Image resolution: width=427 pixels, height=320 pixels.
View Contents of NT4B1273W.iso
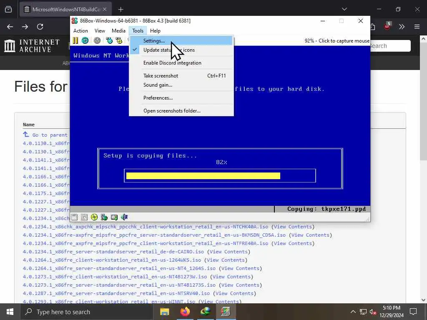pyautogui.click(x=231, y=277)
